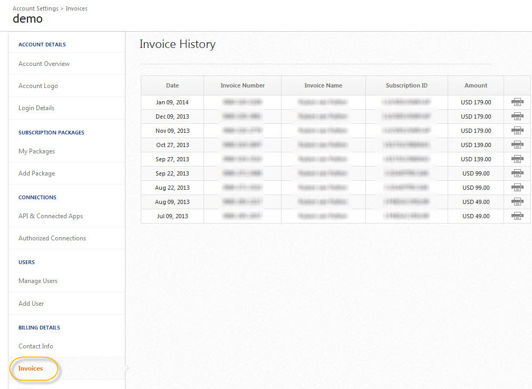Select My Packages in the sidebar
The image size is (532, 389).
(x=36, y=151)
